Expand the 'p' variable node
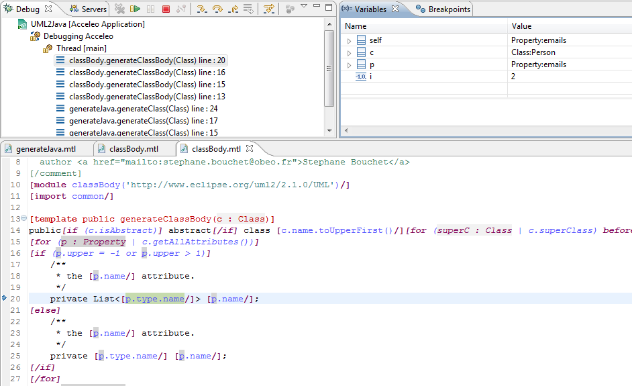Viewport: 632px width, 386px height. [349, 65]
